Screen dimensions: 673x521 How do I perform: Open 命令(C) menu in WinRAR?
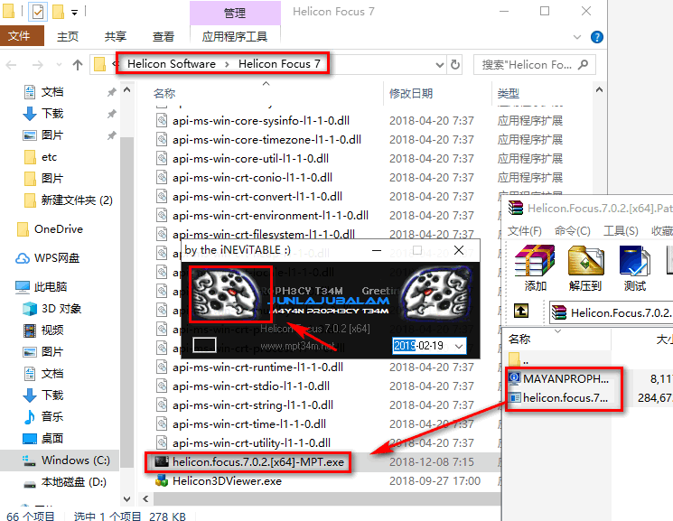pos(572,231)
